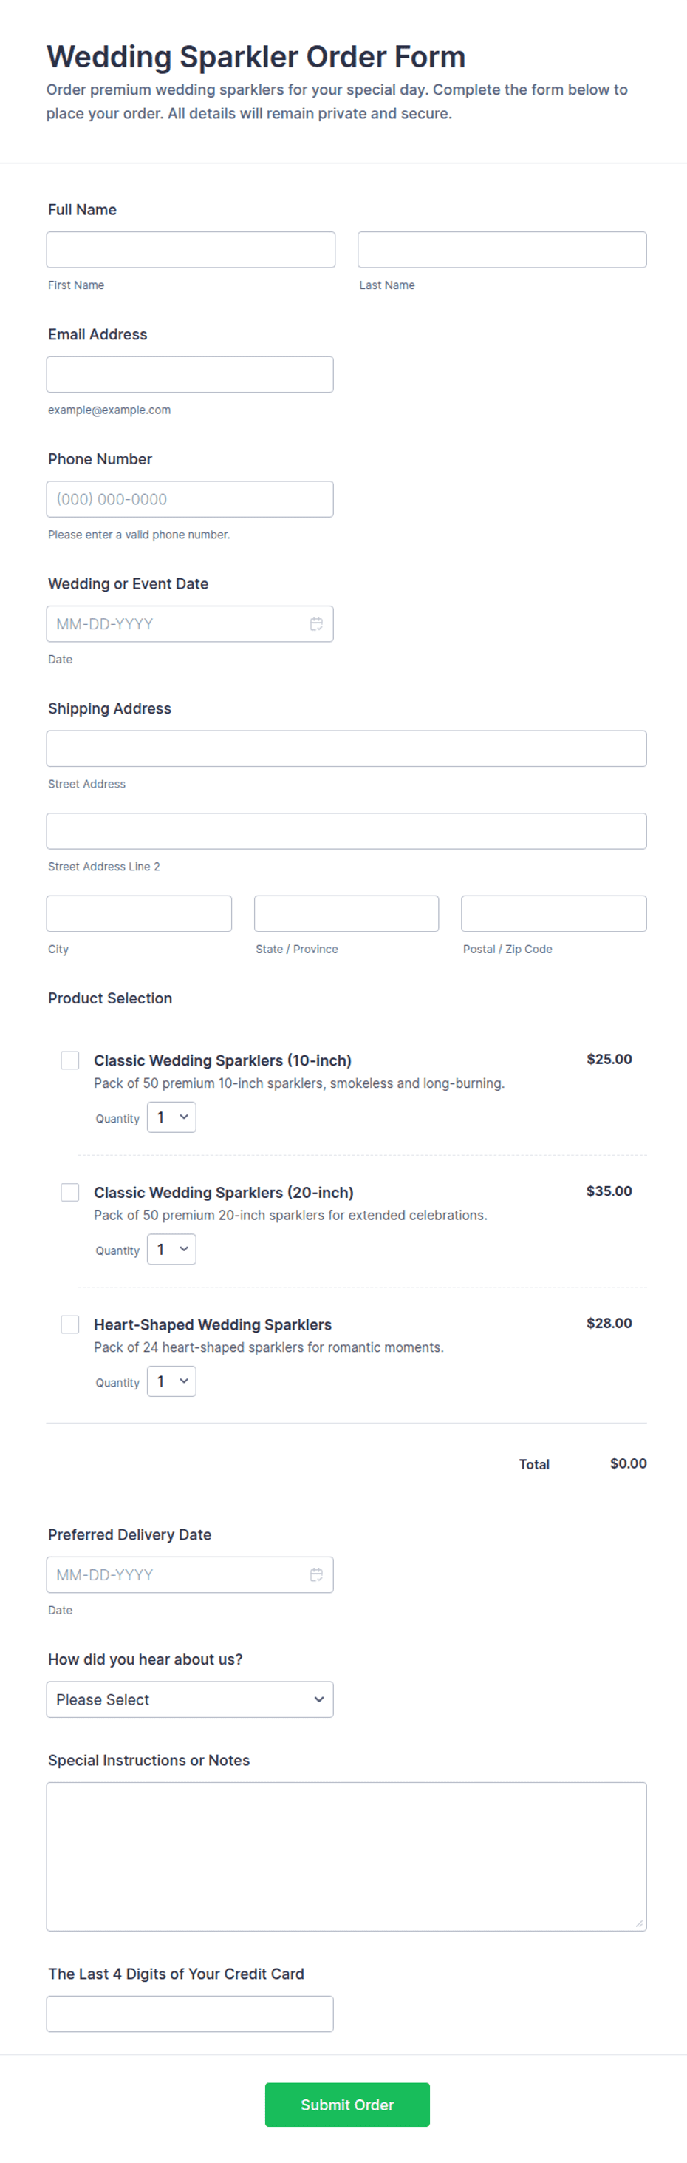Select the credit card last 4 digits field
Screen dimensions: 687x2163
pos(190,2014)
